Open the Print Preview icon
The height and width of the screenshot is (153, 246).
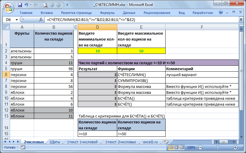pos(45,5)
